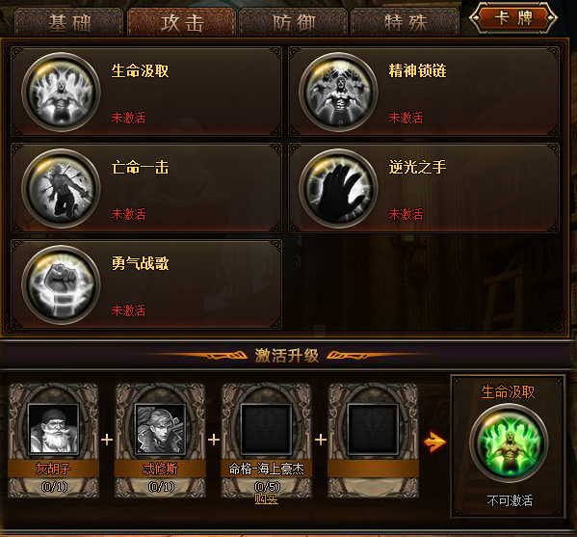Click the 购买 link under 命格-海上豪杰
Screen dimensions: 577x537
tap(267, 499)
